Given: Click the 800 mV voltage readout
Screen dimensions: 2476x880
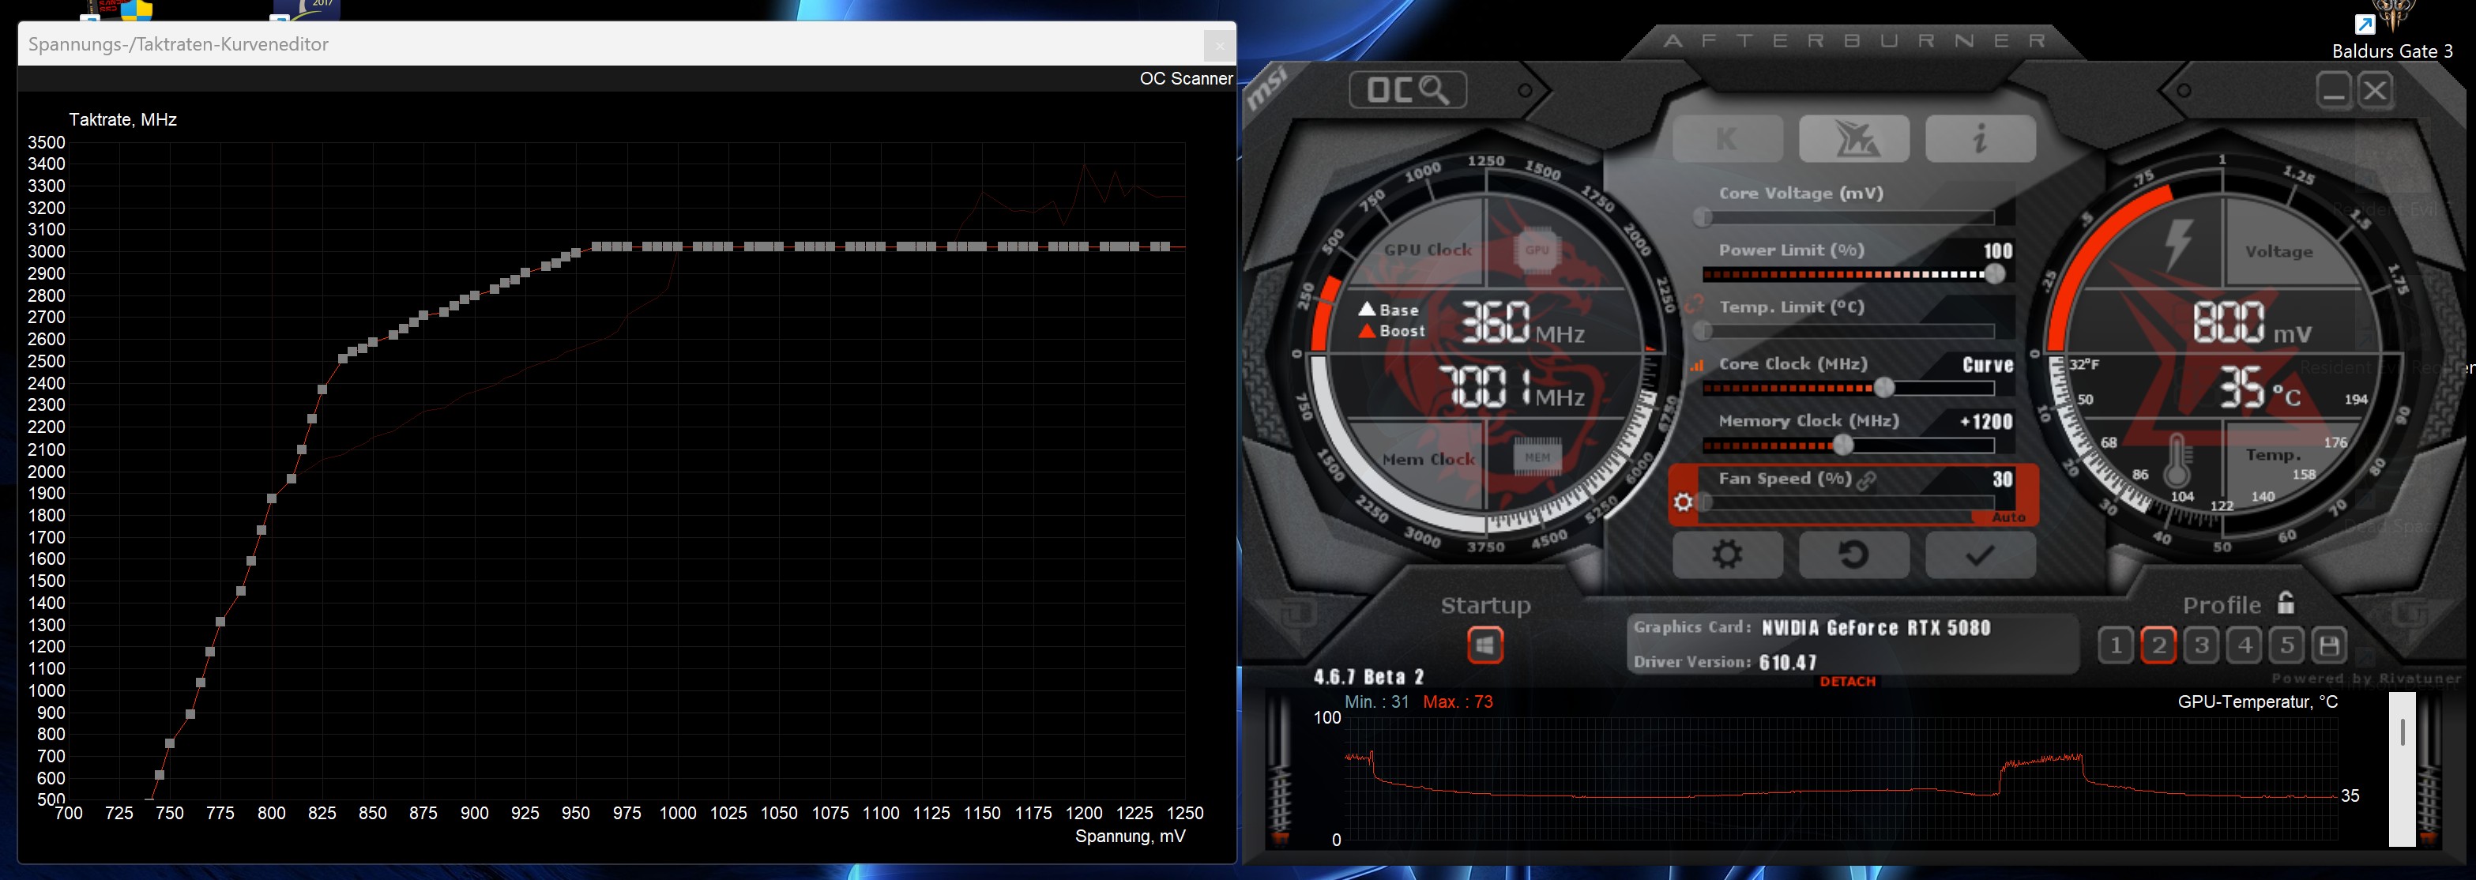Looking at the screenshot, I should tap(2252, 322).
